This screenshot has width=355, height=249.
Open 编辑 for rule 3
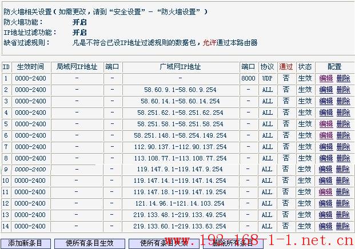pos(326,101)
